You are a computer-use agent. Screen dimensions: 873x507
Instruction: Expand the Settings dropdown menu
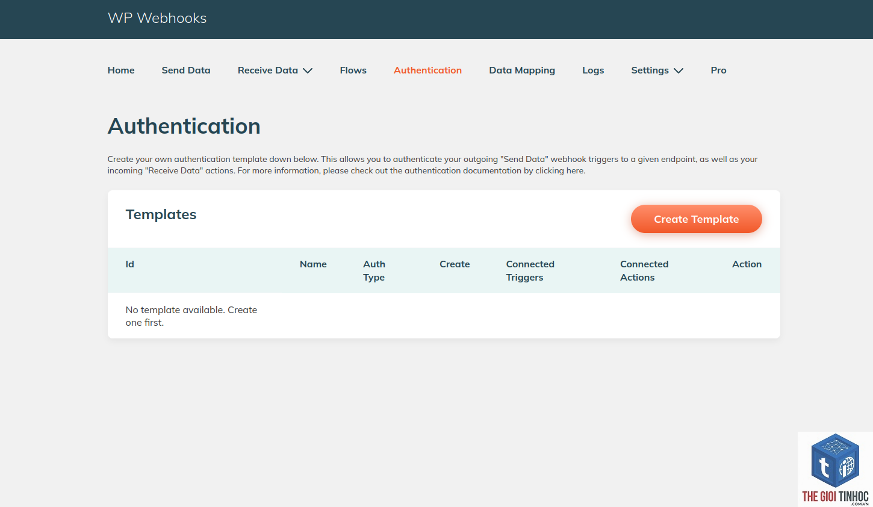(657, 70)
